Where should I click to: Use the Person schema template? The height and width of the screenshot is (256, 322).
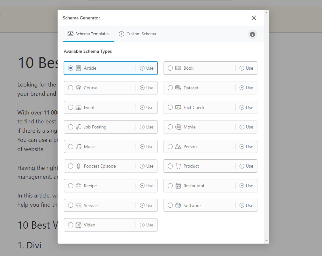[x=246, y=147]
